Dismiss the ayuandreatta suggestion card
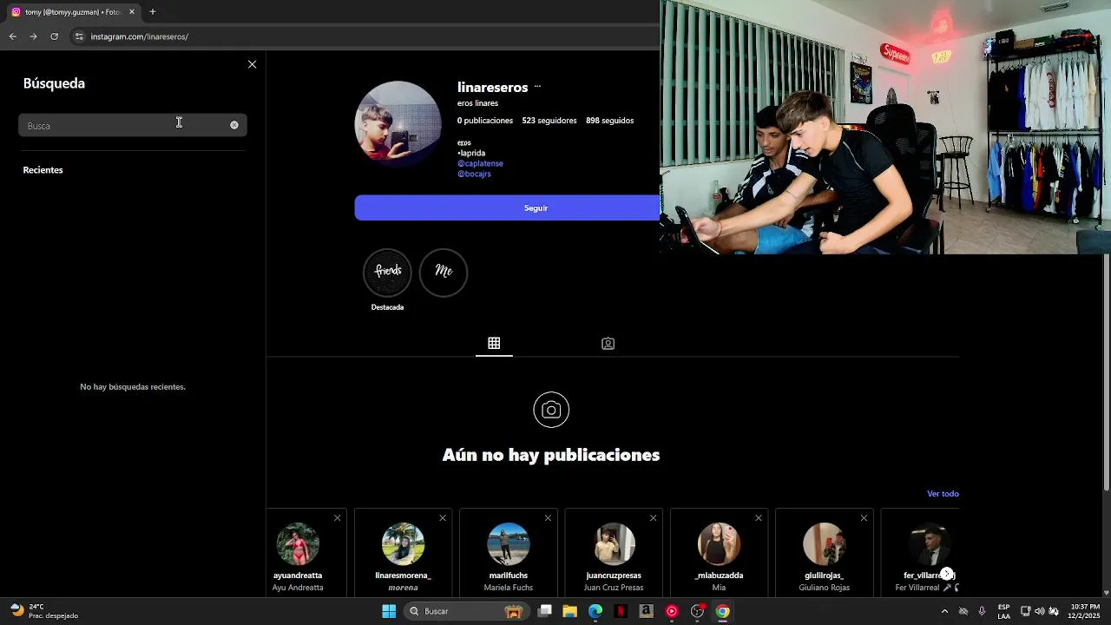1111x625 pixels. pos(337,518)
